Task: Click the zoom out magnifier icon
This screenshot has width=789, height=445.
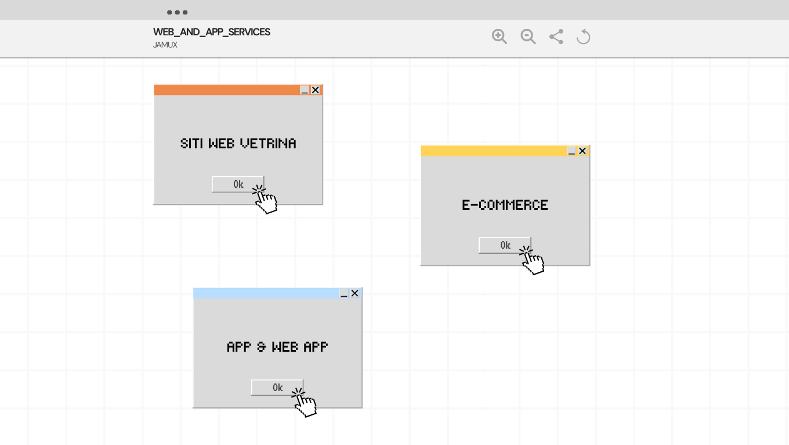Action: 528,37
